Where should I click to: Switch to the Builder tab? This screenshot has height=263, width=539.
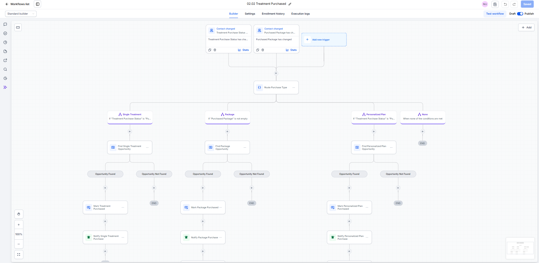(233, 14)
